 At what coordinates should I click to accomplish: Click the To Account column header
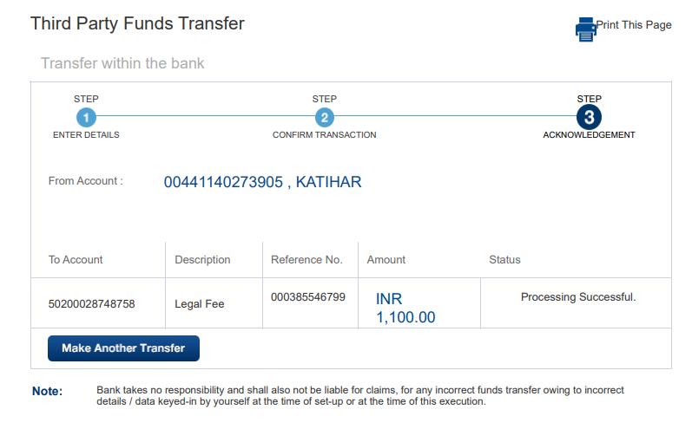[x=76, y=260]
